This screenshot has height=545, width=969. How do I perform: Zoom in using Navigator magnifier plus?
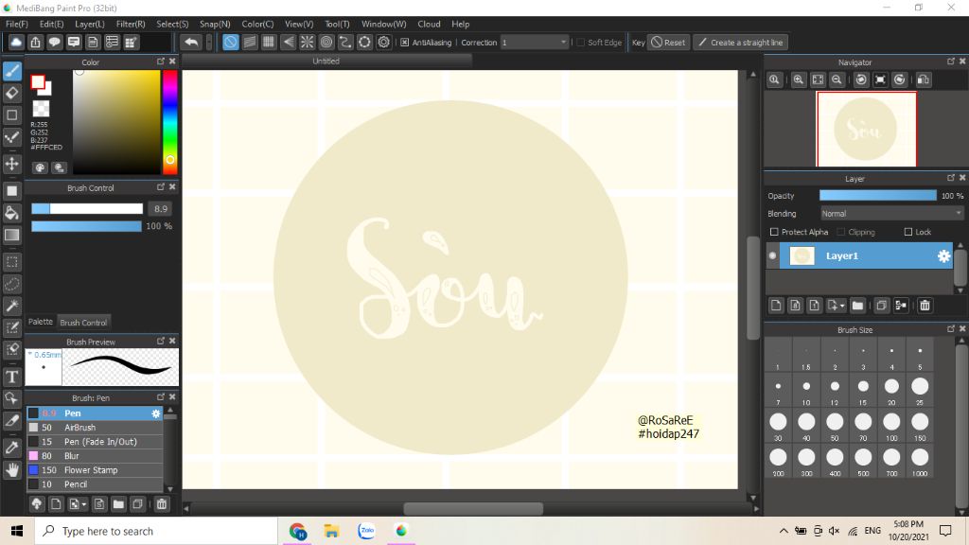click(799, 79)
